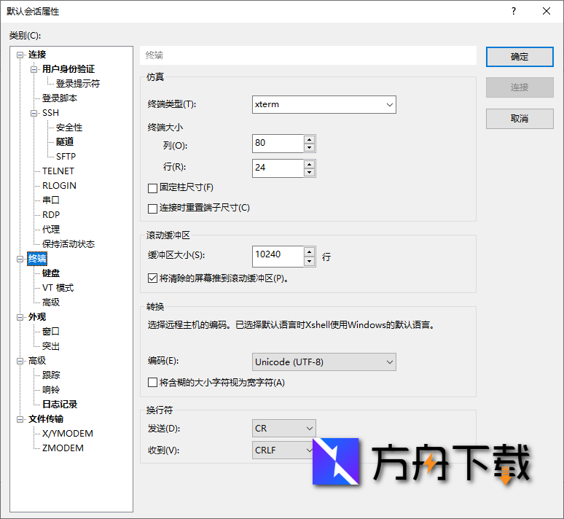564x519 pixels.
Task: Click the 缓冲区大小 field showing 10240
Action: pyautogui.click(x=278, y=257)
